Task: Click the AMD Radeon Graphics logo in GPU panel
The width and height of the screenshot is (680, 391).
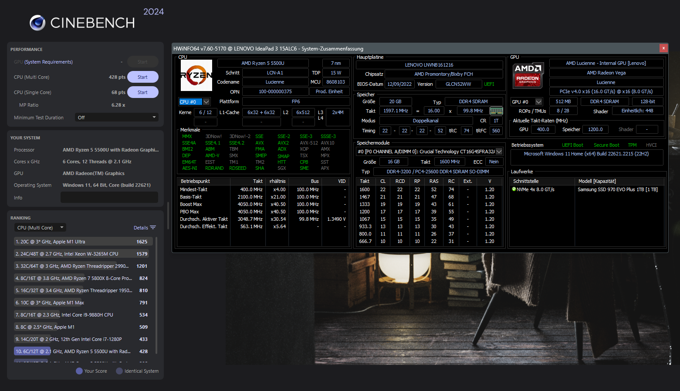Action: 528,75
